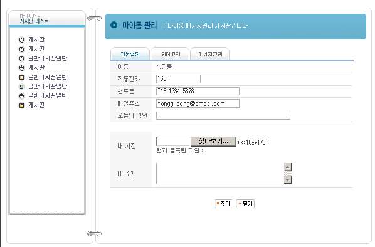Open the 기본설정 tab
This screenshot has height=247, width=375.
130,54
